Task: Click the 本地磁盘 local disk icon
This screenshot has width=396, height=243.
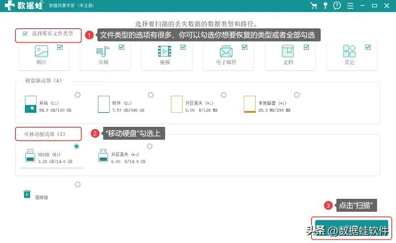Action: (249, 104)
